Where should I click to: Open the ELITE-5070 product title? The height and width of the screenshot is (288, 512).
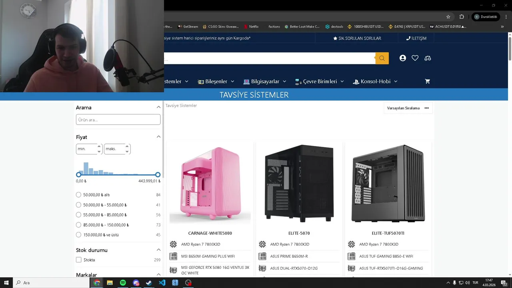point(299,233)
